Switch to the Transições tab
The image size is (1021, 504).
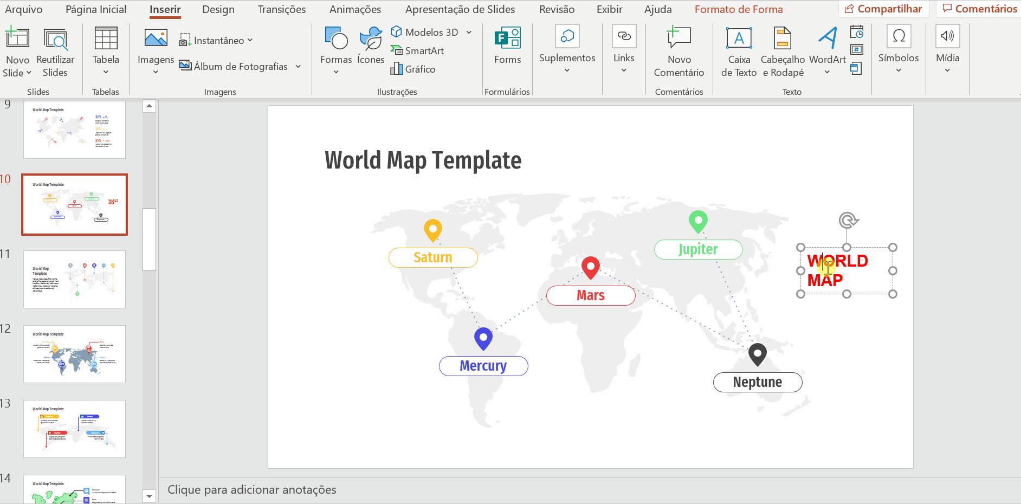[282, 9]
